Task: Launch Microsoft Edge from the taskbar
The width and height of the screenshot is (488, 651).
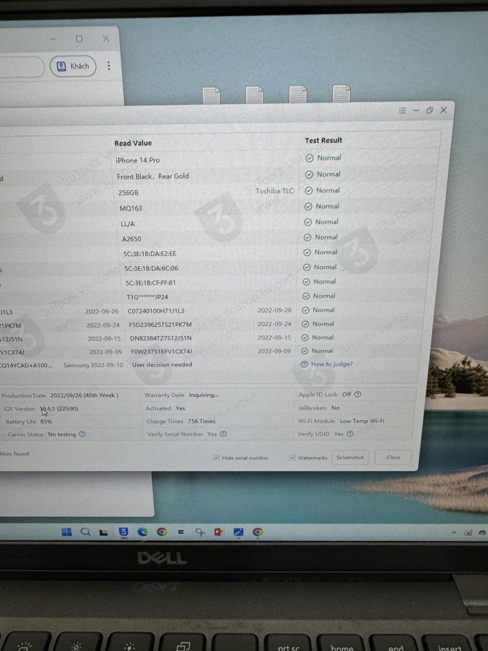Action: click(142, 532)
